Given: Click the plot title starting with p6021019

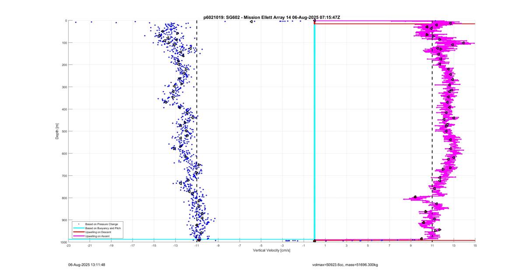Looking at the screenshot, I should [x=272, y=17].
